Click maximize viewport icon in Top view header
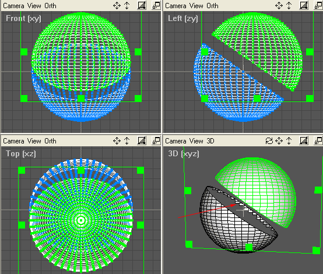The height and width of the screenshot is (274, 323). pos(156,140)
